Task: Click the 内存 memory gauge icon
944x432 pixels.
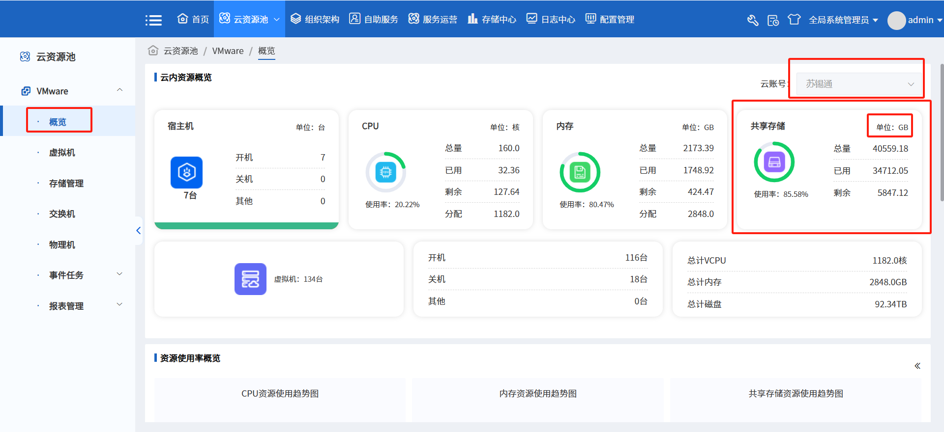Action: pos(580,172)
